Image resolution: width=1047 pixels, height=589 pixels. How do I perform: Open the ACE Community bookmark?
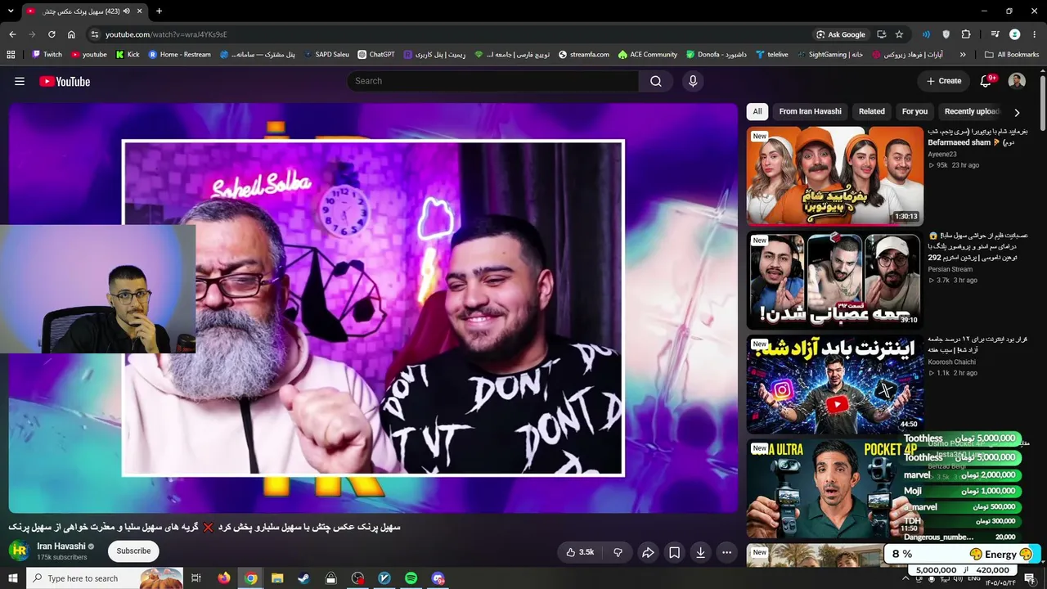coord(648,55)
